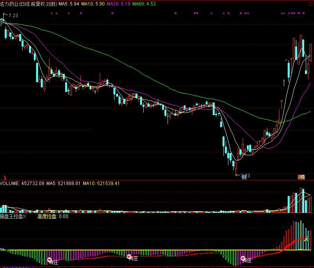The image size is (314, 268).
Task: Click the 7.23 high price label
Action: 13,15
